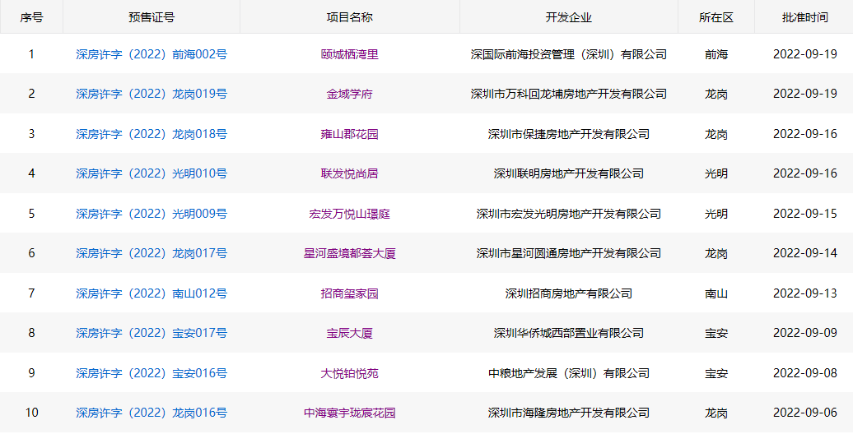This screenshot has height=434, width=853.
Task: Click approval date 2022-09-14
Action: tap(804, 254)
